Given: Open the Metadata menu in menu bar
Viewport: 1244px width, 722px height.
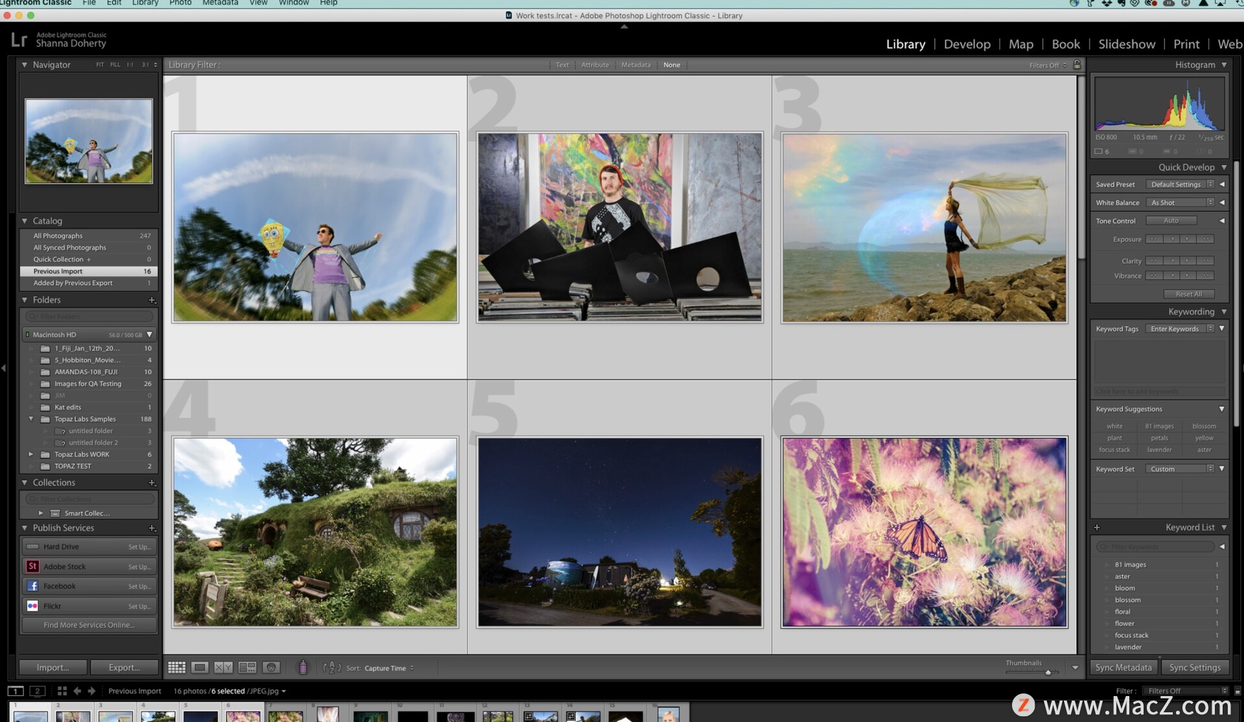Looking at the screenshot, I should click(220, 3).
